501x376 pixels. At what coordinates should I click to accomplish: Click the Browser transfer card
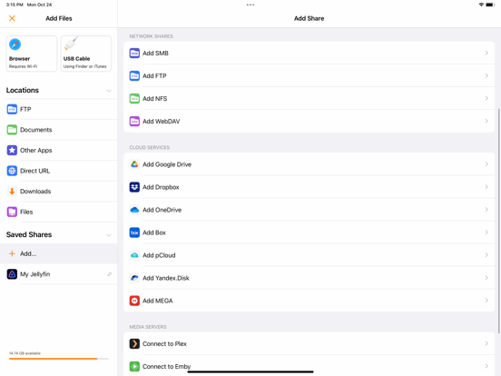pyautogui.click(x=32, y=54)
